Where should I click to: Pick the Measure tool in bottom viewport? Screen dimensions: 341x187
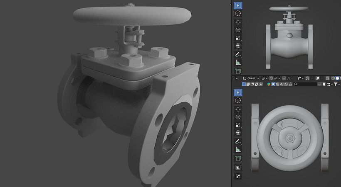[238, 149]
